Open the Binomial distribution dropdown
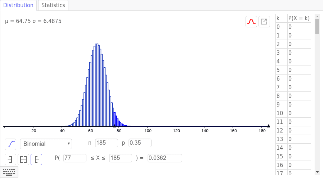The height and width of the screenshot is (180, 324). (x=46, y=144)
